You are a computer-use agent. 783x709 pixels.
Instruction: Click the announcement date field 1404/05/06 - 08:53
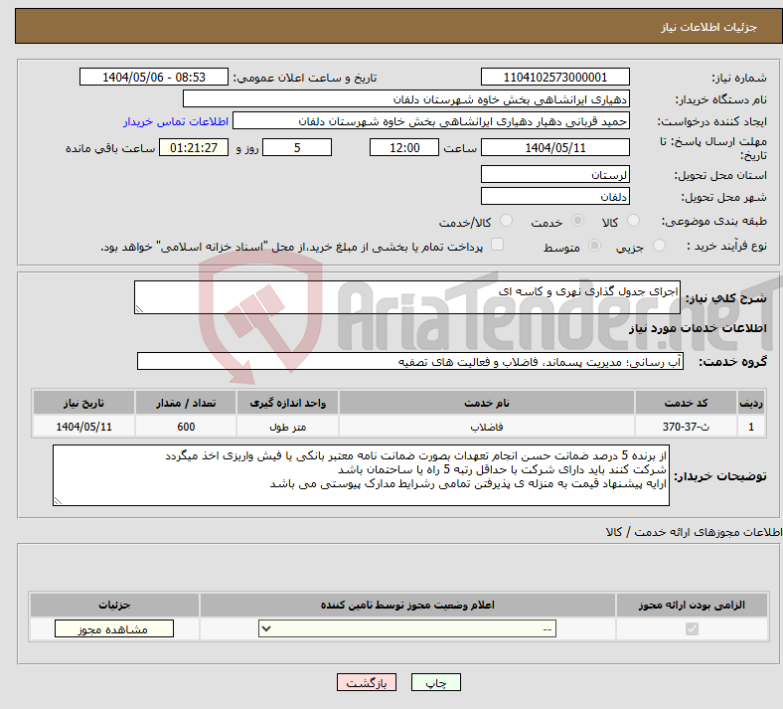154,77
